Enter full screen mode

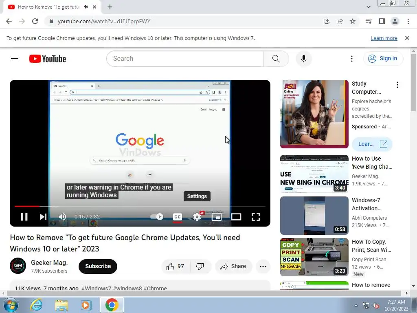[256, 217]
